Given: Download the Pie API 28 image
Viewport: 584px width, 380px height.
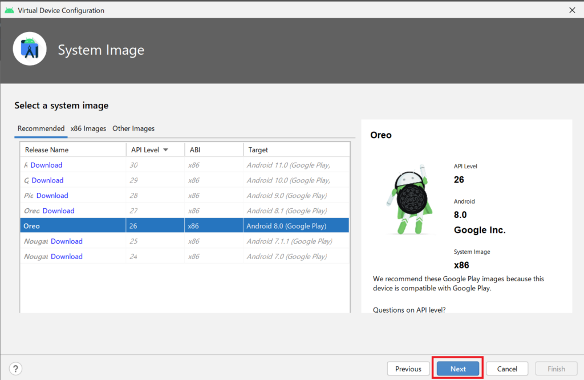Looking at the screenshot, I should point(52,196).
